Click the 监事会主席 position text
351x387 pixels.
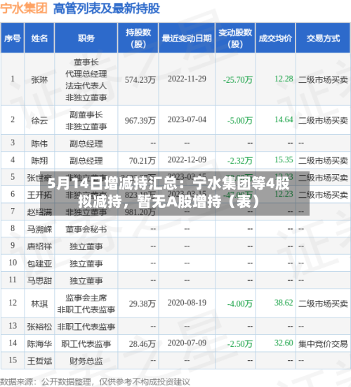pyautogui.click(x=86, y=298)
